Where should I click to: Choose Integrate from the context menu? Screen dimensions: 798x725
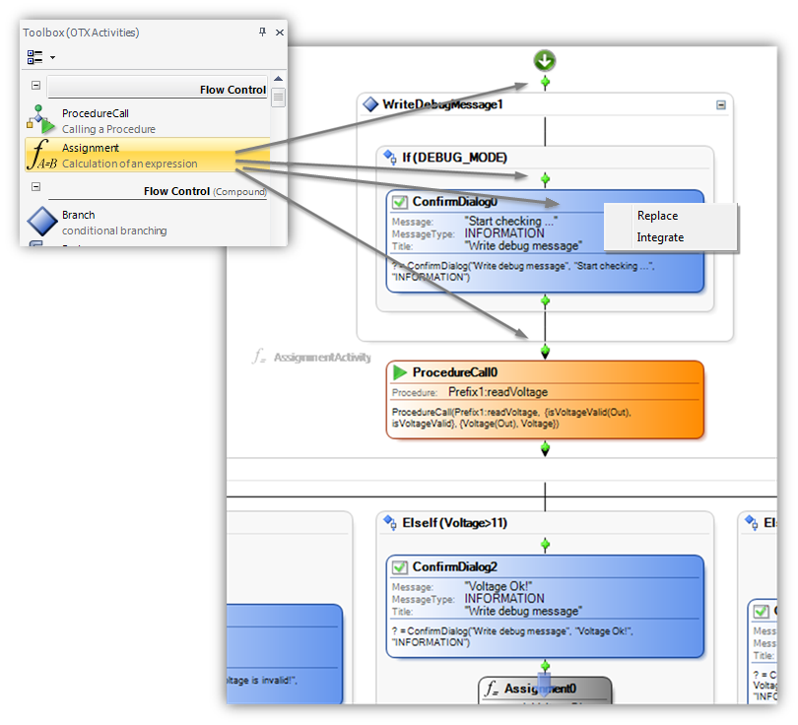pos(660,237)
